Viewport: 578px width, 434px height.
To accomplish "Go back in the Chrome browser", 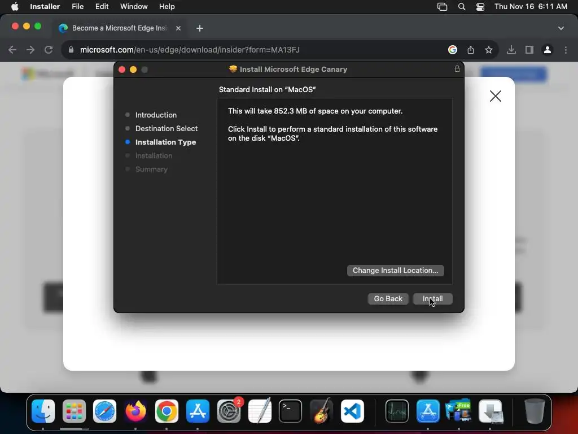I will click(x=12, y=50).
